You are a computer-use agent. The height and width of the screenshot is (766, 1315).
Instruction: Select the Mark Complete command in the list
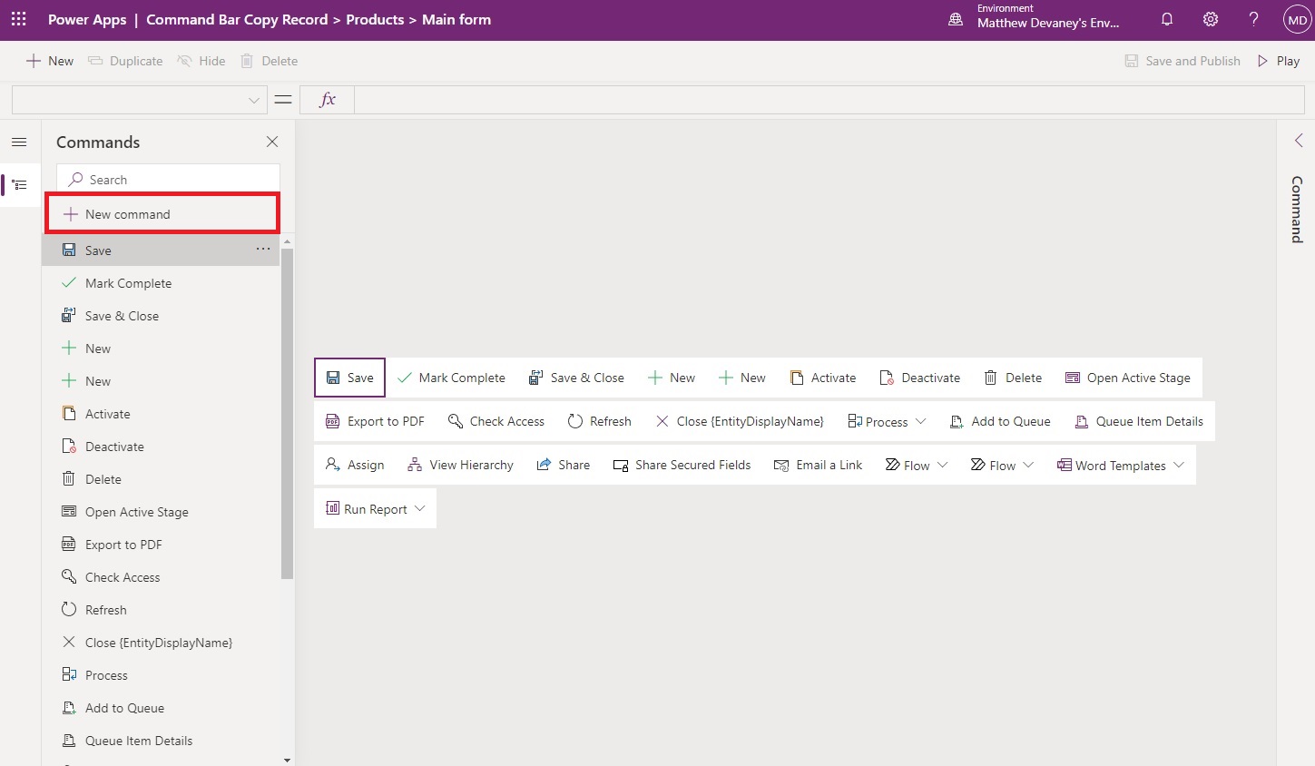click(128, 282)
